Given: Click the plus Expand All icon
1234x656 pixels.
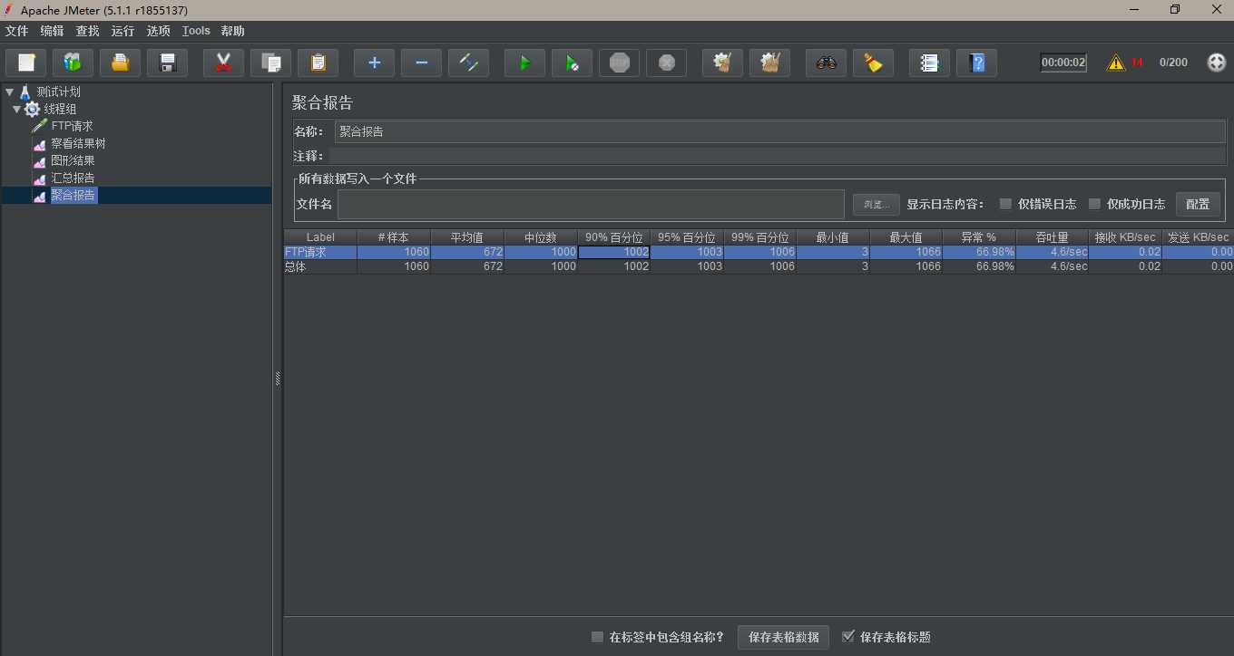Looking at the screenshot, I should (x=374, y=63).
